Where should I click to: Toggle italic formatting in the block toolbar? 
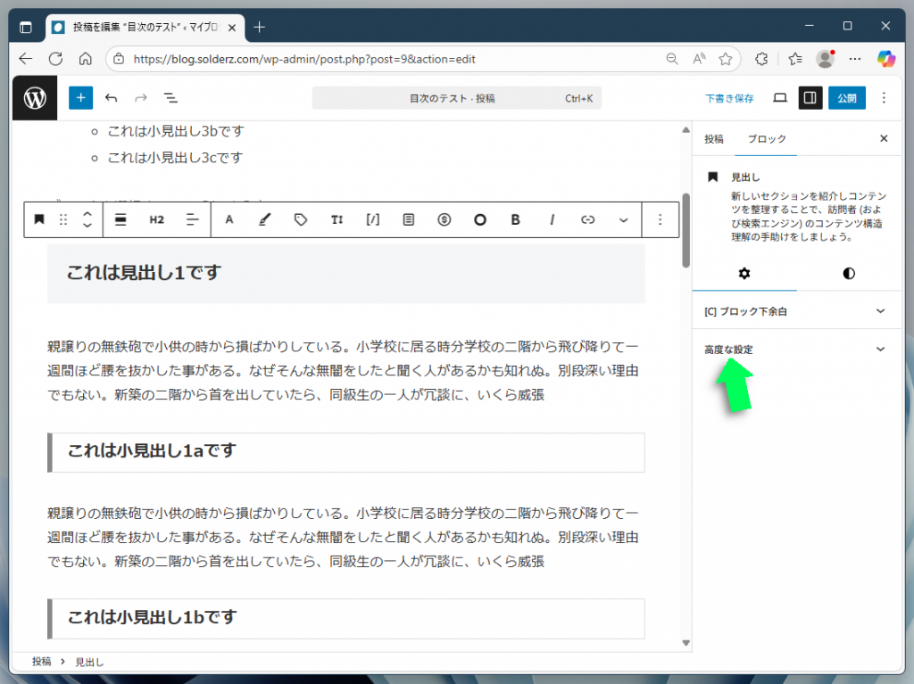[x=552, y=219]
